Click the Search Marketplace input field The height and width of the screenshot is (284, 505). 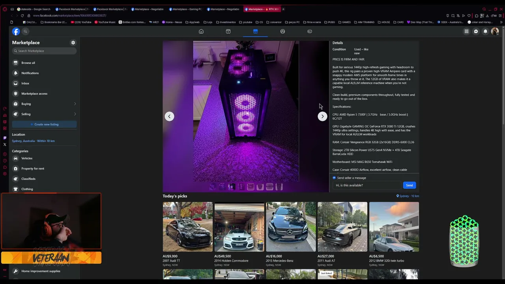tap(44, 51)
